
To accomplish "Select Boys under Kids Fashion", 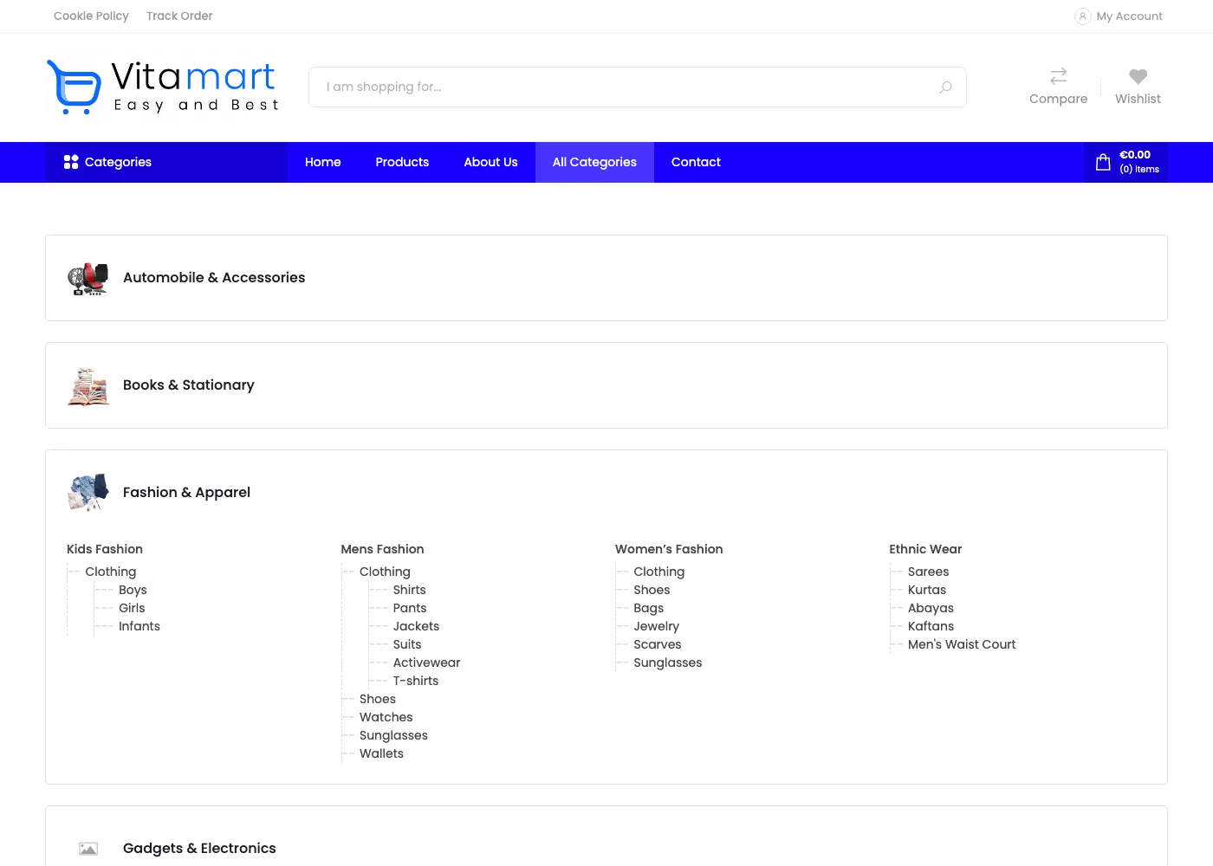I will 133,590.
